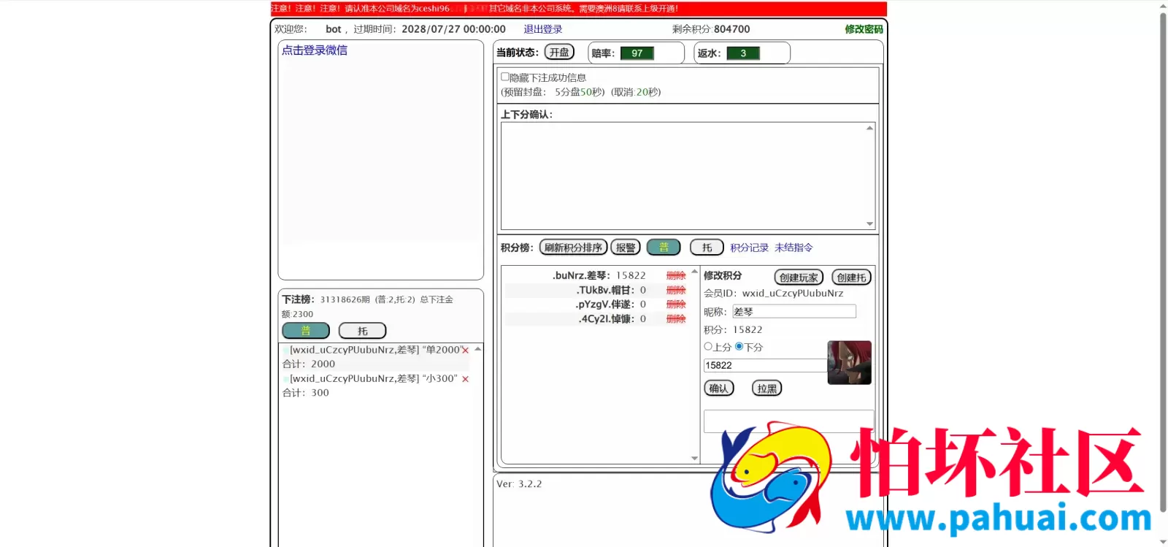This screenshot has height=547, width=1168.
Task: Open the 积分记录 link
Action: [x=750, y=248]
